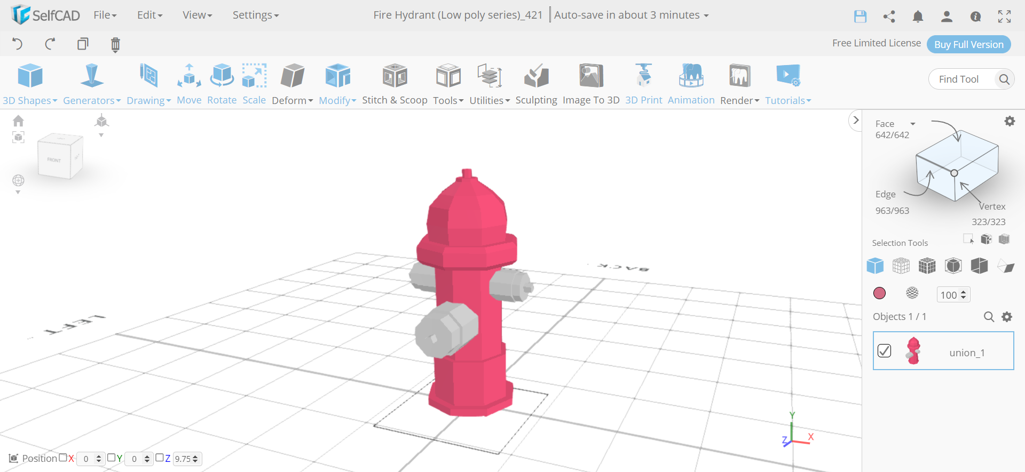This screenshot has height=472, width=1025.
Task: Save project with floppy disk icon
Action: click(x=860, y=17)
